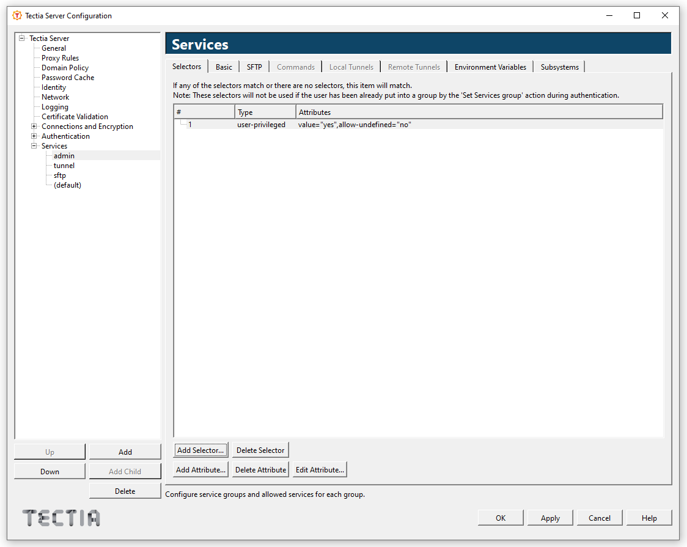
Task: Close the Tectia Server Configuration window
Action: point(664,15)
